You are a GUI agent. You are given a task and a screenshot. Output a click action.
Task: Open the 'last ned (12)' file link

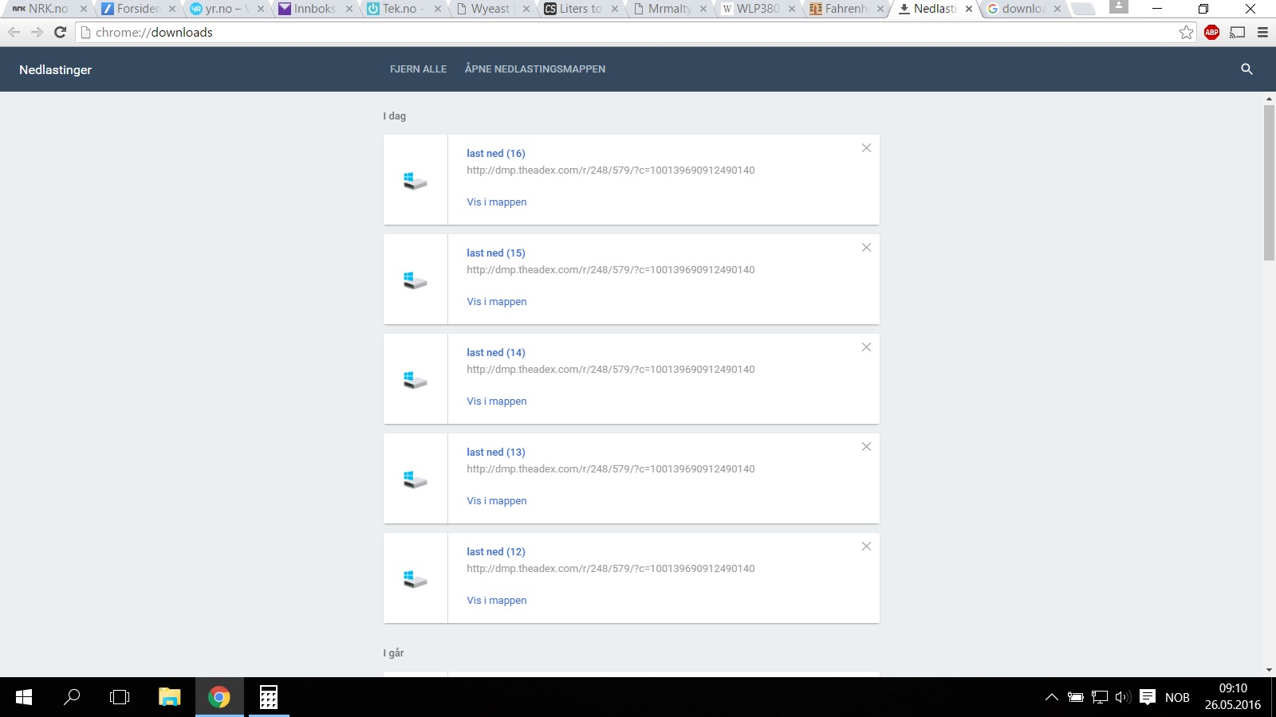tap(496, 552)
